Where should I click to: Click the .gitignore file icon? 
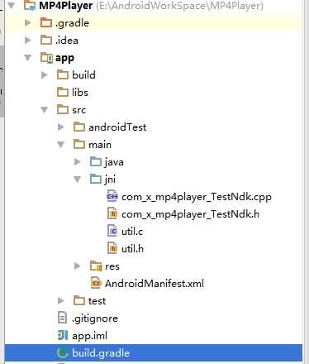click(62, 318)
